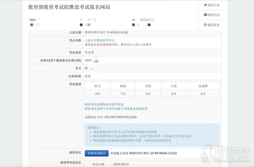Image resolution: width=254 pixels, height=167 pixels.
Task: Click the site title 教育部教育考试院雅思考试报名网站
Action: click(69, 7)
